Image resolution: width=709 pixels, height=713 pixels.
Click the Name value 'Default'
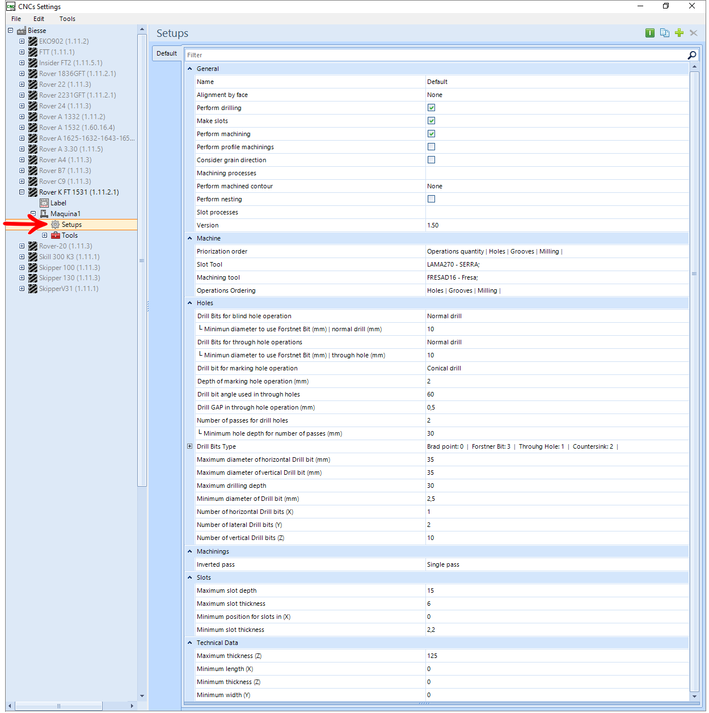click(437, 82)
